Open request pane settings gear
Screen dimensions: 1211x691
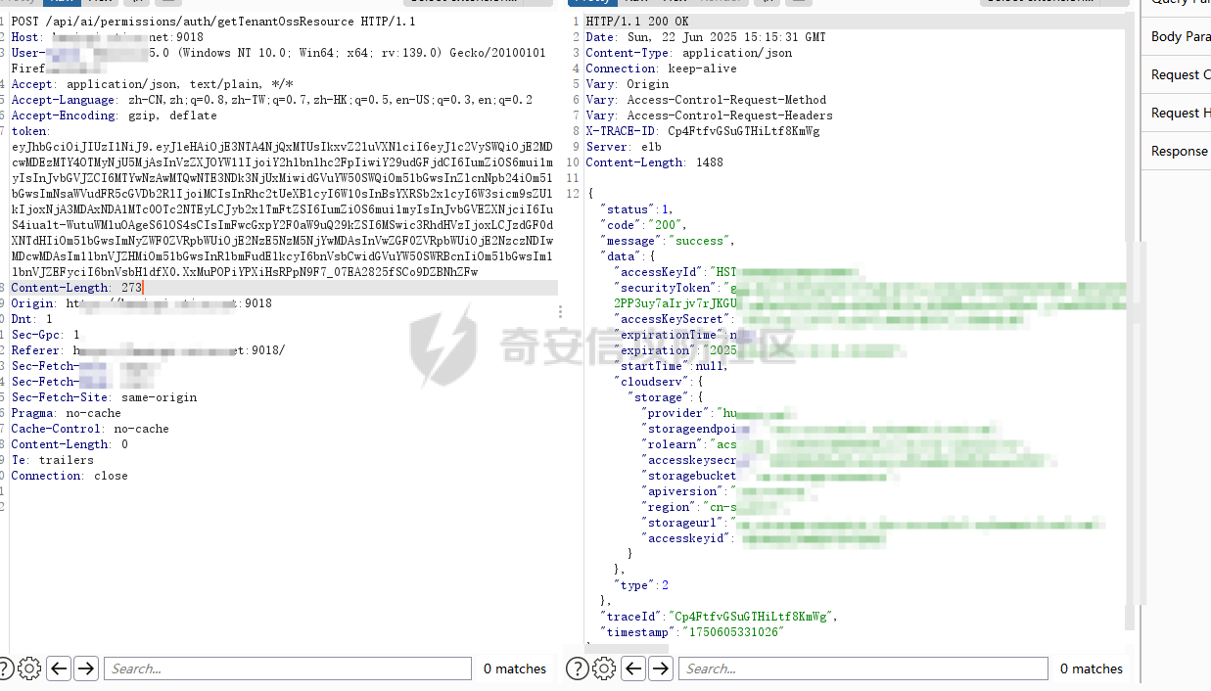[29, 668]
